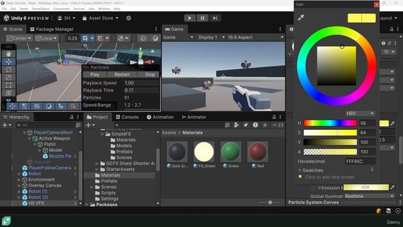Click the Hierarchy search scope icon

pyautogui.click(x=78, y=125)
